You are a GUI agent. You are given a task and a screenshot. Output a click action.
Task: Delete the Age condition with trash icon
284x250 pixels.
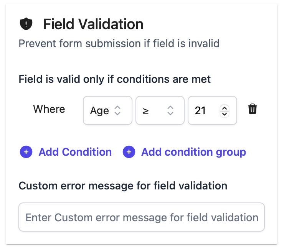[252, 109]
